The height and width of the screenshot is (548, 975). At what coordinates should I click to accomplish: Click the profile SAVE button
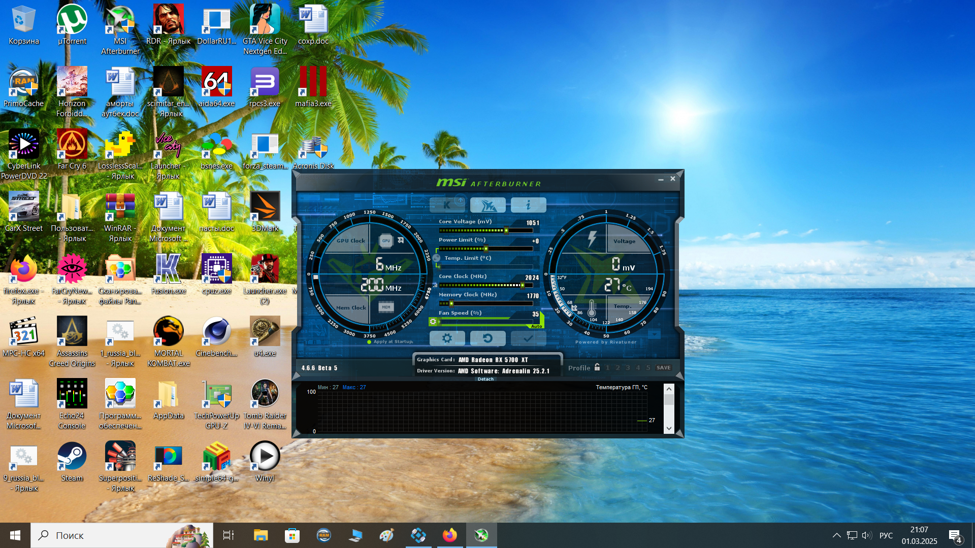tap(663, 368)
